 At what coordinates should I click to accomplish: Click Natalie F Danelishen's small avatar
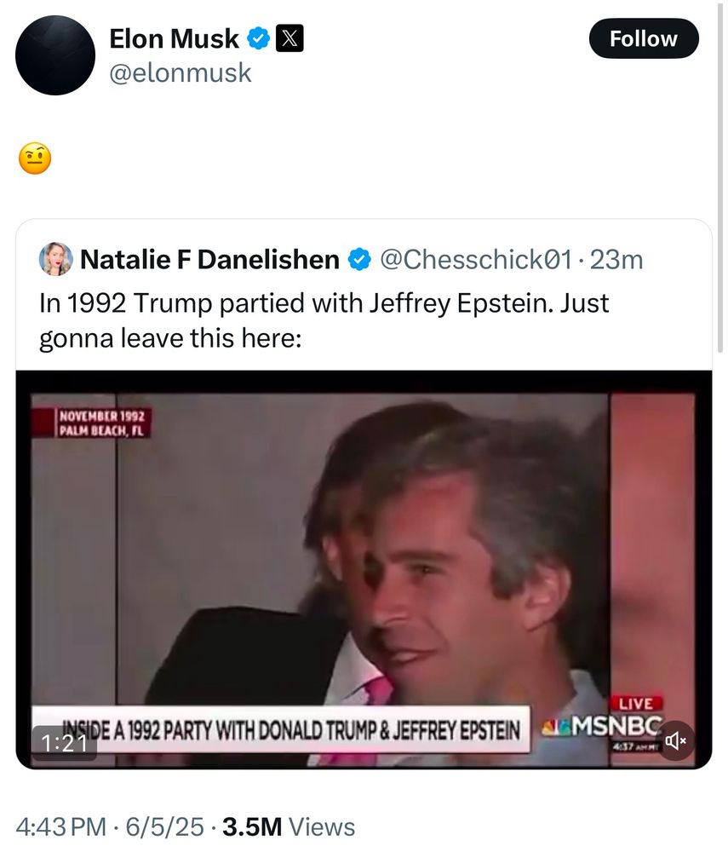pyautogui.click(x=55, y=259)
